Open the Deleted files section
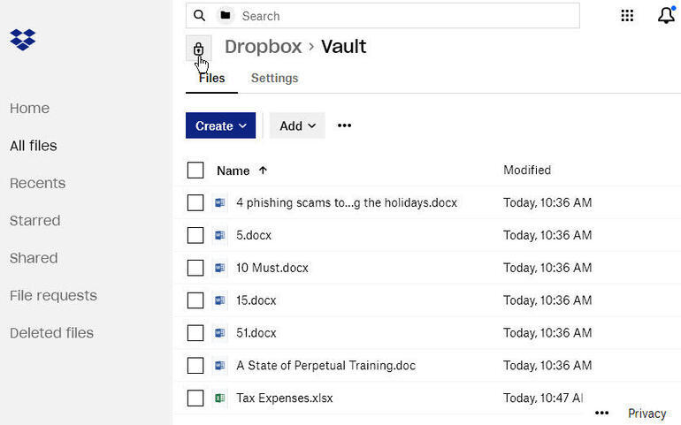 coord(51,333)
